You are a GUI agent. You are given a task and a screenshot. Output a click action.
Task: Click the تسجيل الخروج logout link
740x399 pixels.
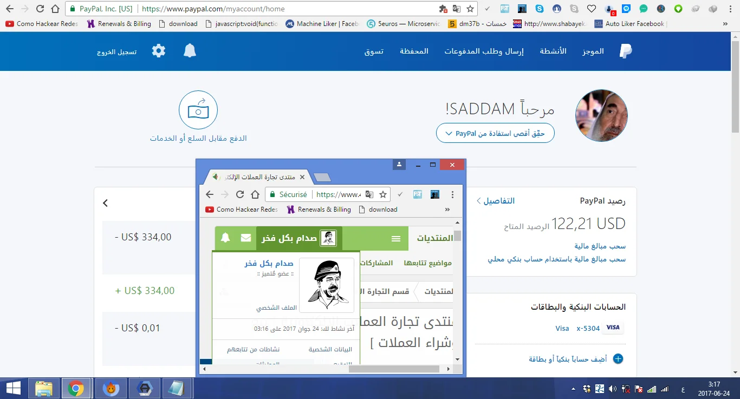point(116,52)
